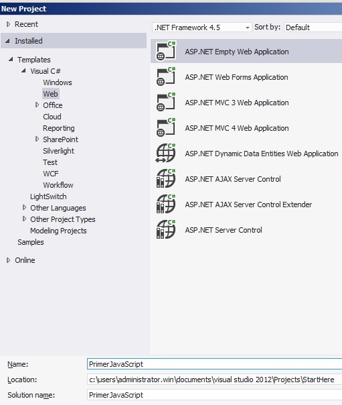
Task: Click 'ASP.NET Empty Web Application' text
Action: (x=237, y=52)
